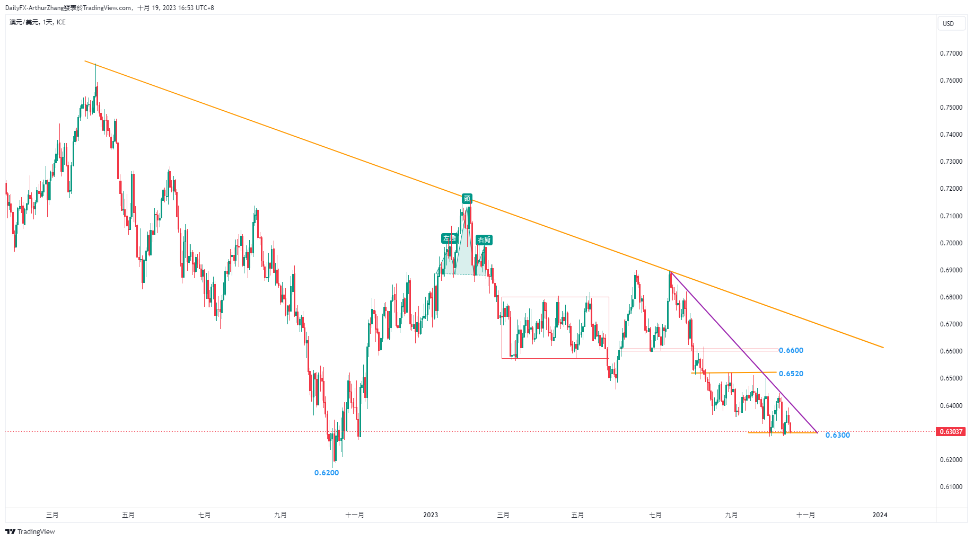Click the 0.61000 price axis tick
The height and width of the screenshot is (541, 973).
(951, 487)
